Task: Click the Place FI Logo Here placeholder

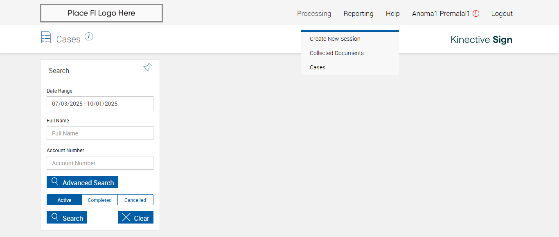Action: [x=101, y=13]
